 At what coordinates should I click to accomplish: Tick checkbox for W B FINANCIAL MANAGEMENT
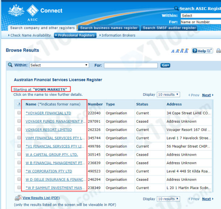[x=19, y=163]
